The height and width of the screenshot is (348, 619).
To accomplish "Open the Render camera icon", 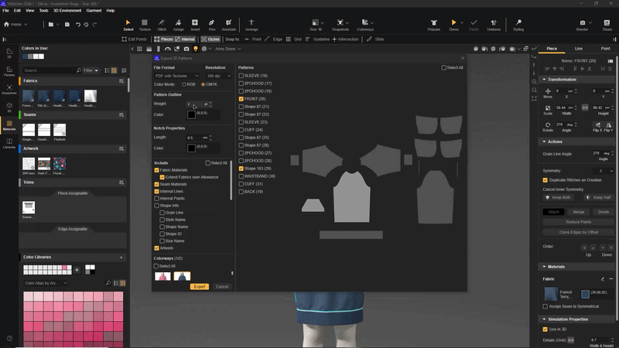I will 582,24.
